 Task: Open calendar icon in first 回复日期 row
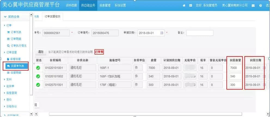pos(264,68)
